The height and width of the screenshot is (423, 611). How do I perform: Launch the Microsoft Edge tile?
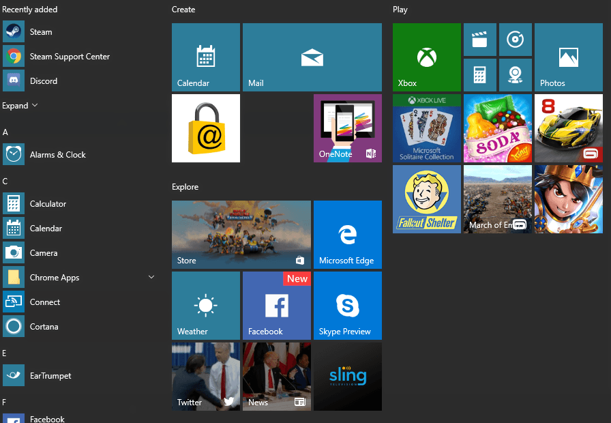pos(347,234)
